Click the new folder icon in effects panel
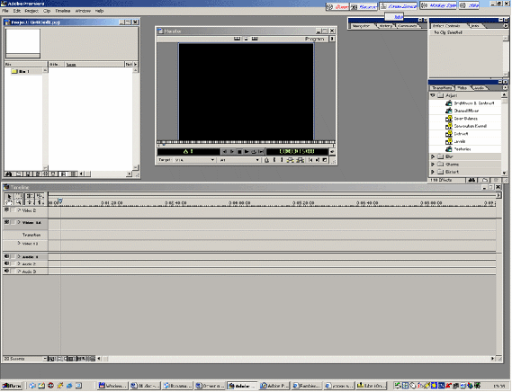 point(485,180)
